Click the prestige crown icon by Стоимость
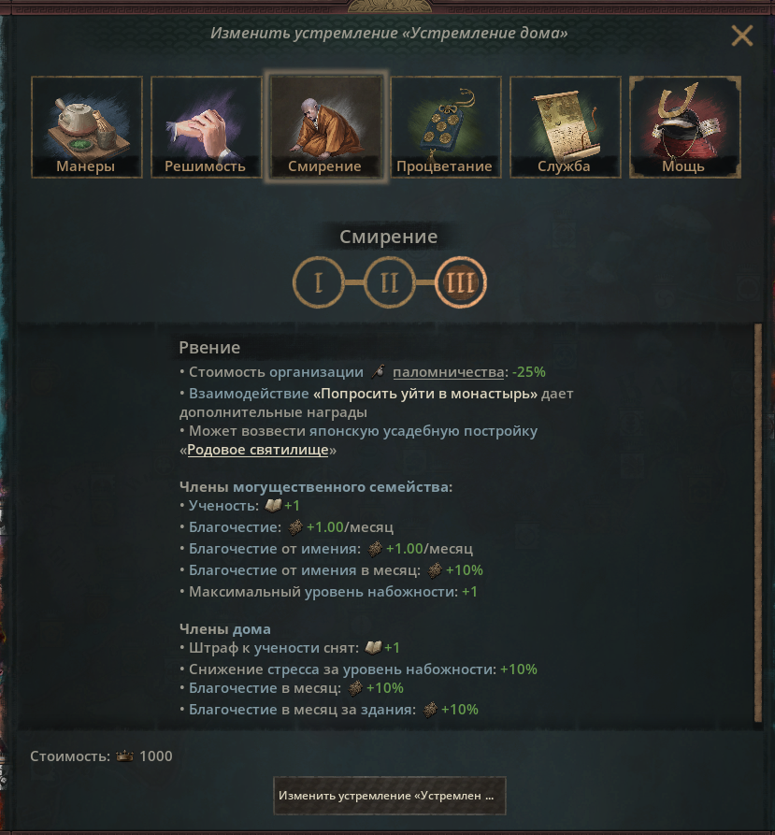 pos(125,756)
